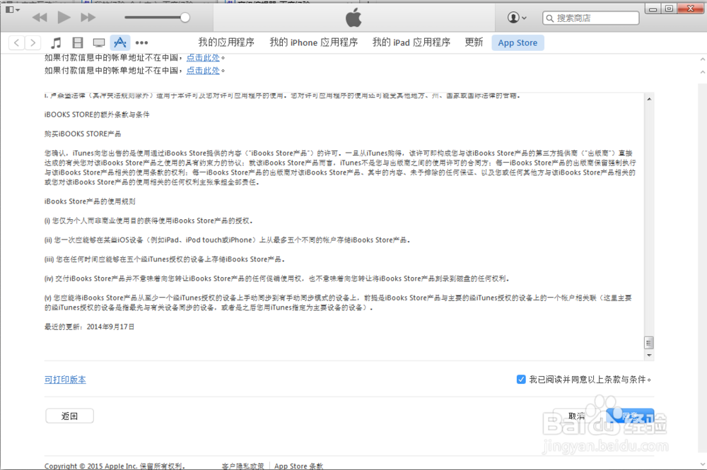Toggle 我已阅读并同意以上条款与条件 checkbox
This screenshot has width=707, height=470.
(521, 380)
